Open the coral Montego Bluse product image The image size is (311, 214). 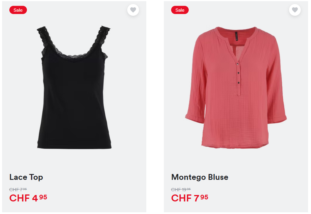(x=236, y=87)
